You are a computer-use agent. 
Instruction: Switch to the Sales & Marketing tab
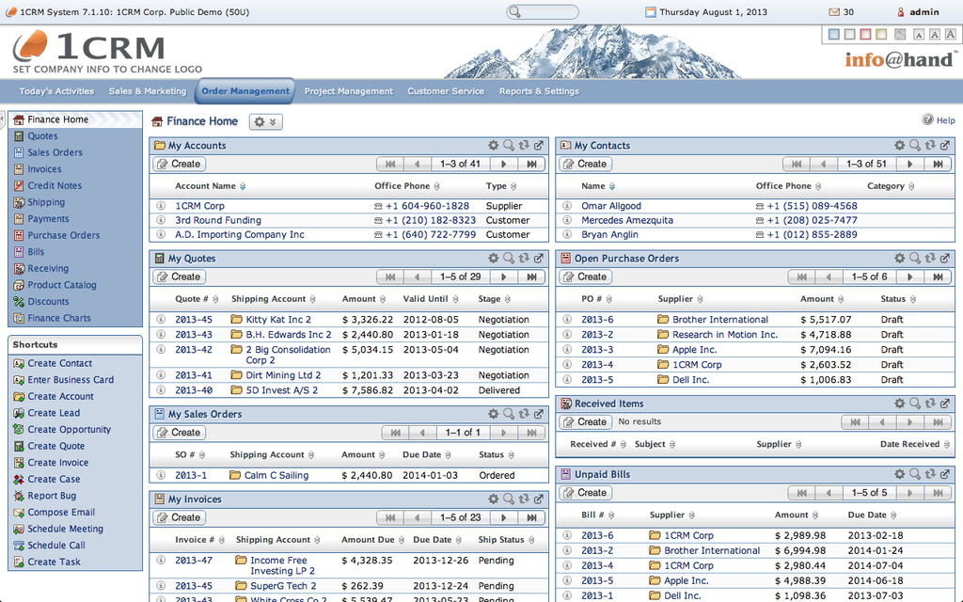(148, 91)
